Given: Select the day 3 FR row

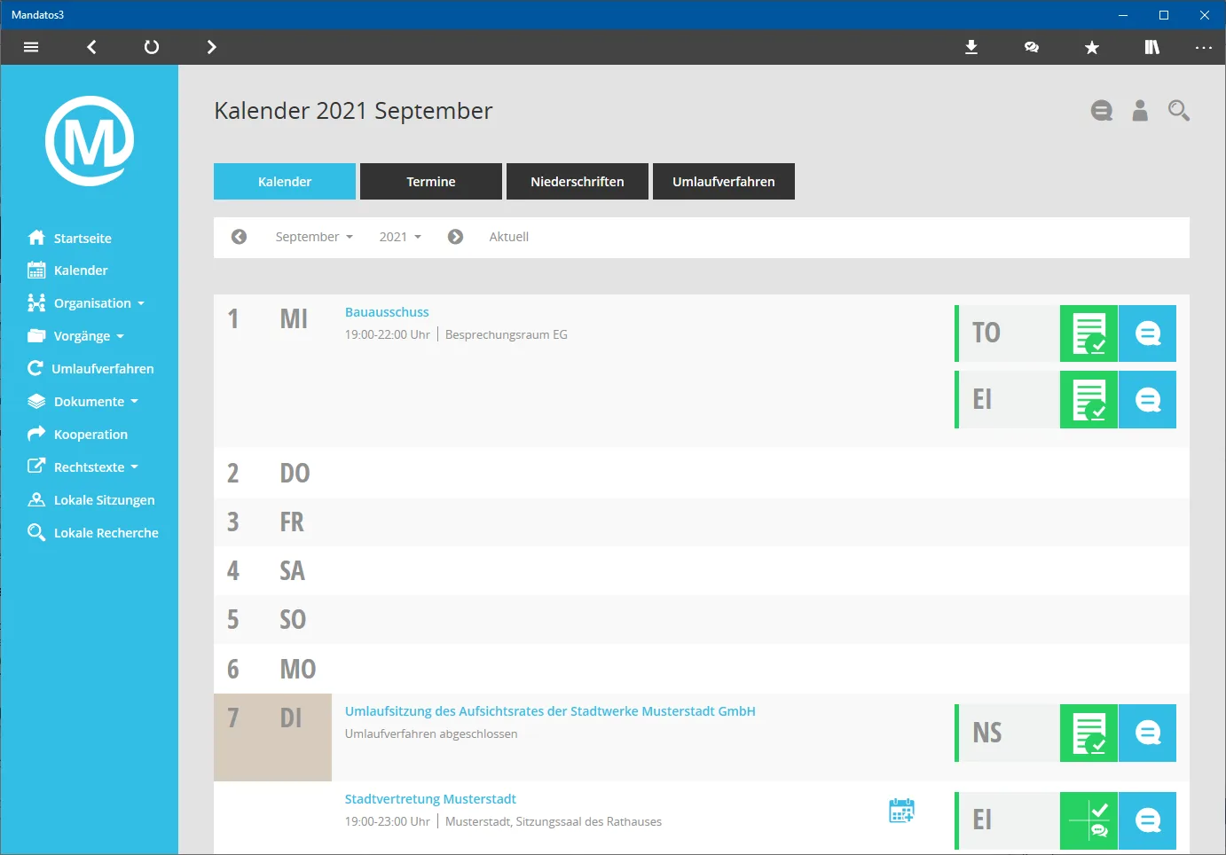Looking at the screenshot, I should click(702, 522).
